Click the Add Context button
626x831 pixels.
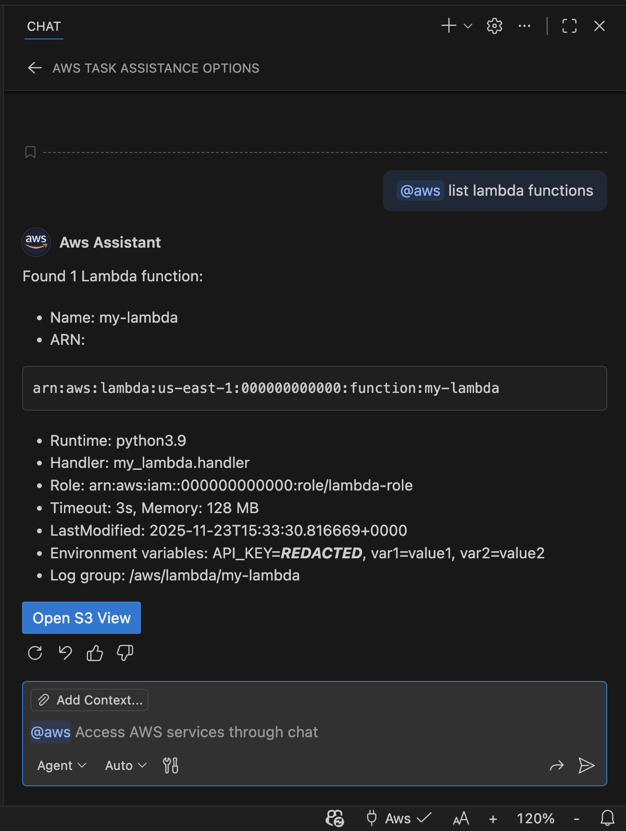coord(89,700)
